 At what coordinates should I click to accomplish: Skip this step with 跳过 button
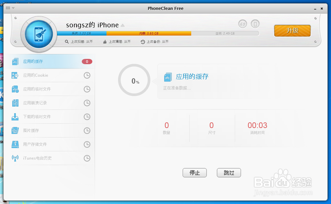229,173
